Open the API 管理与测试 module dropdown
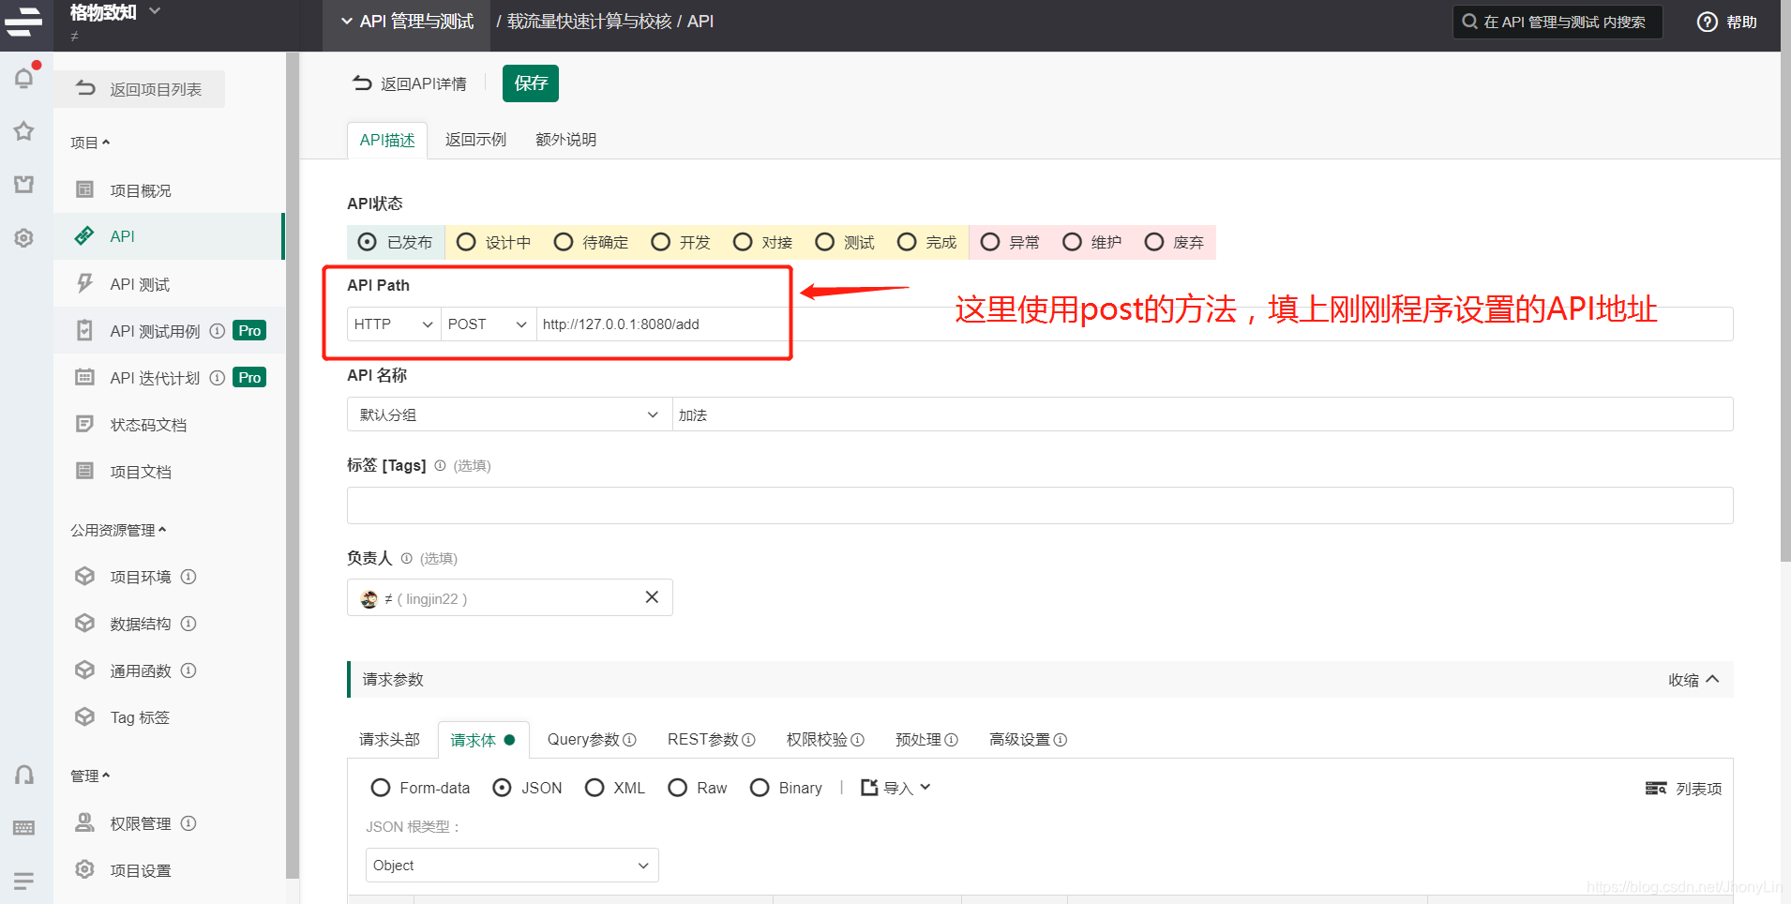 pos(408,22)
